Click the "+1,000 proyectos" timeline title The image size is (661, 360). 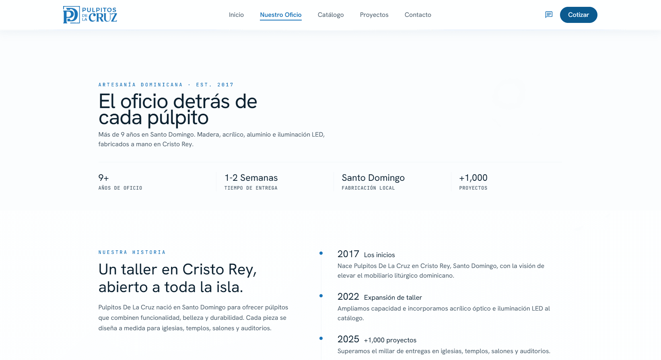[x=390, y=340]
